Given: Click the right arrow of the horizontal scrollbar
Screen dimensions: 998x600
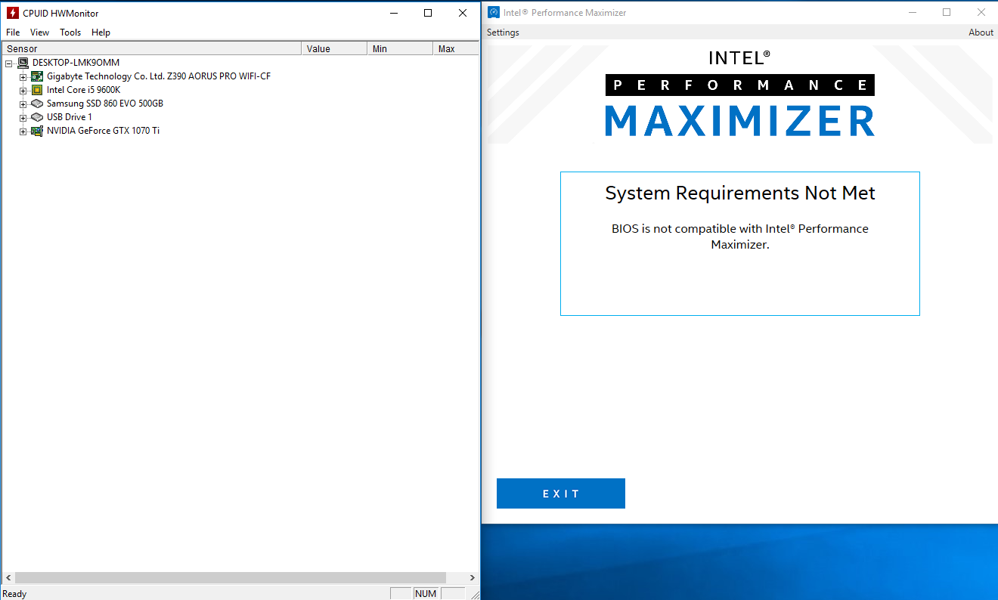Looking at the screenshot, I should tap(473, 577).
